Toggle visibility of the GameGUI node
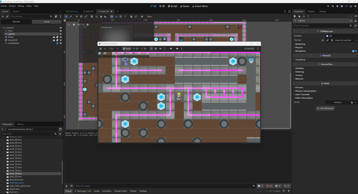The height and width of the screenshot is (194, 358). pyautogui.click(x=61, y=40)
